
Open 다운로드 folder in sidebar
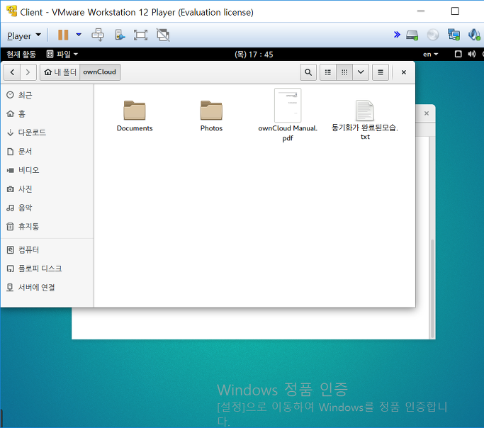click(x=47, y=133)
